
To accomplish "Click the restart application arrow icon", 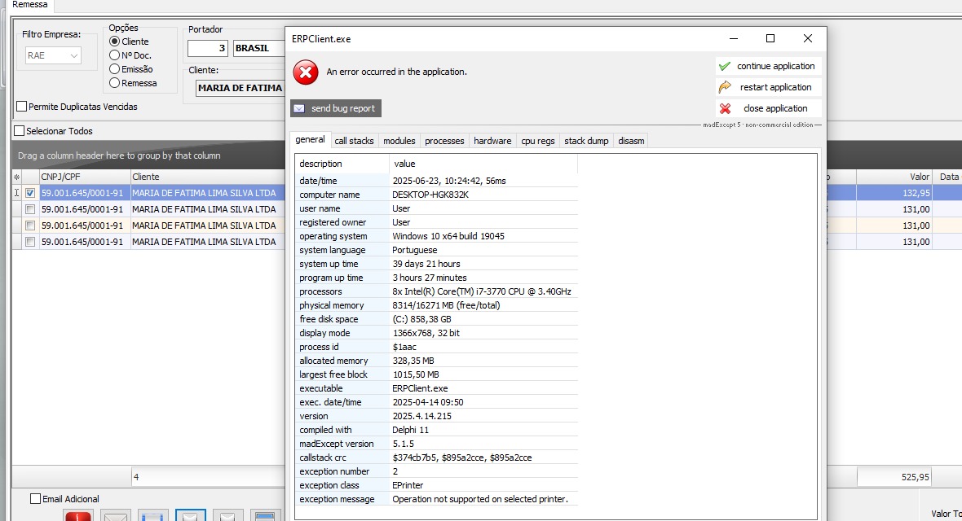I will coord(724,87).
